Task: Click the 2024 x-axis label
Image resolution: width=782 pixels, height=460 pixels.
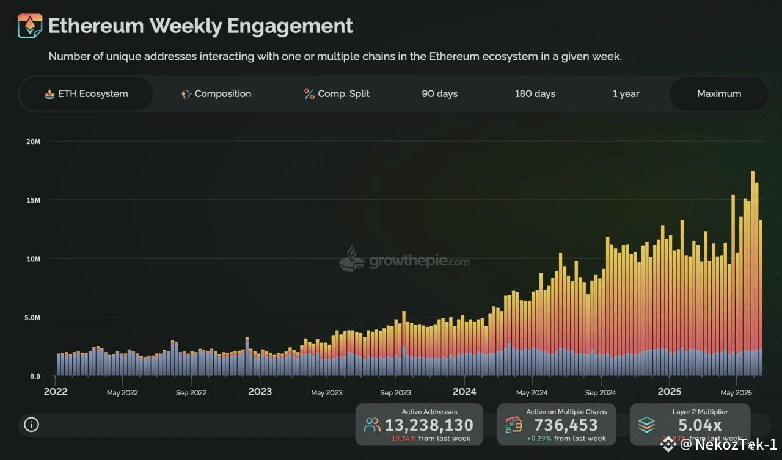Action: coord(464,392)
